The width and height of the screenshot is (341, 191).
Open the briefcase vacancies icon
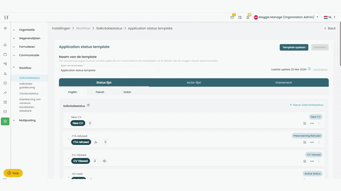click(5, 54)
